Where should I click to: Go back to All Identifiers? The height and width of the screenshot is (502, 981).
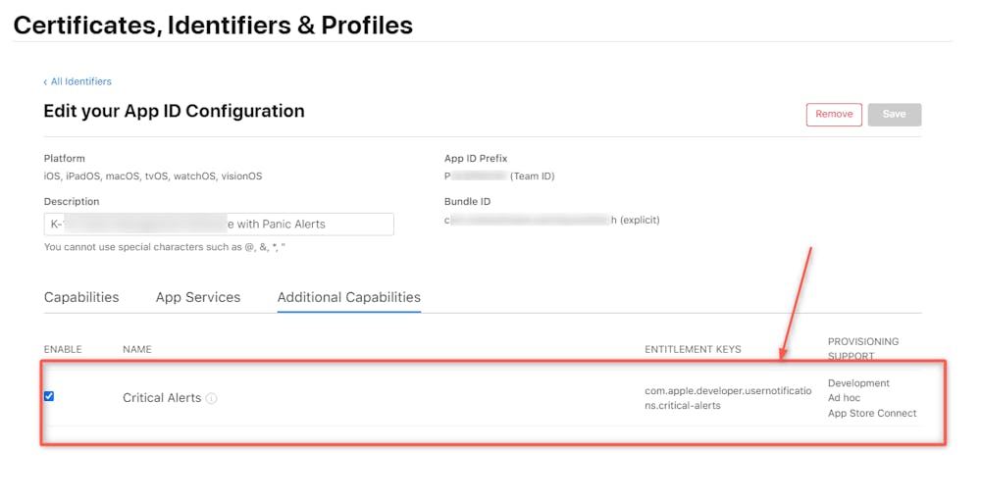click(79, 81)
